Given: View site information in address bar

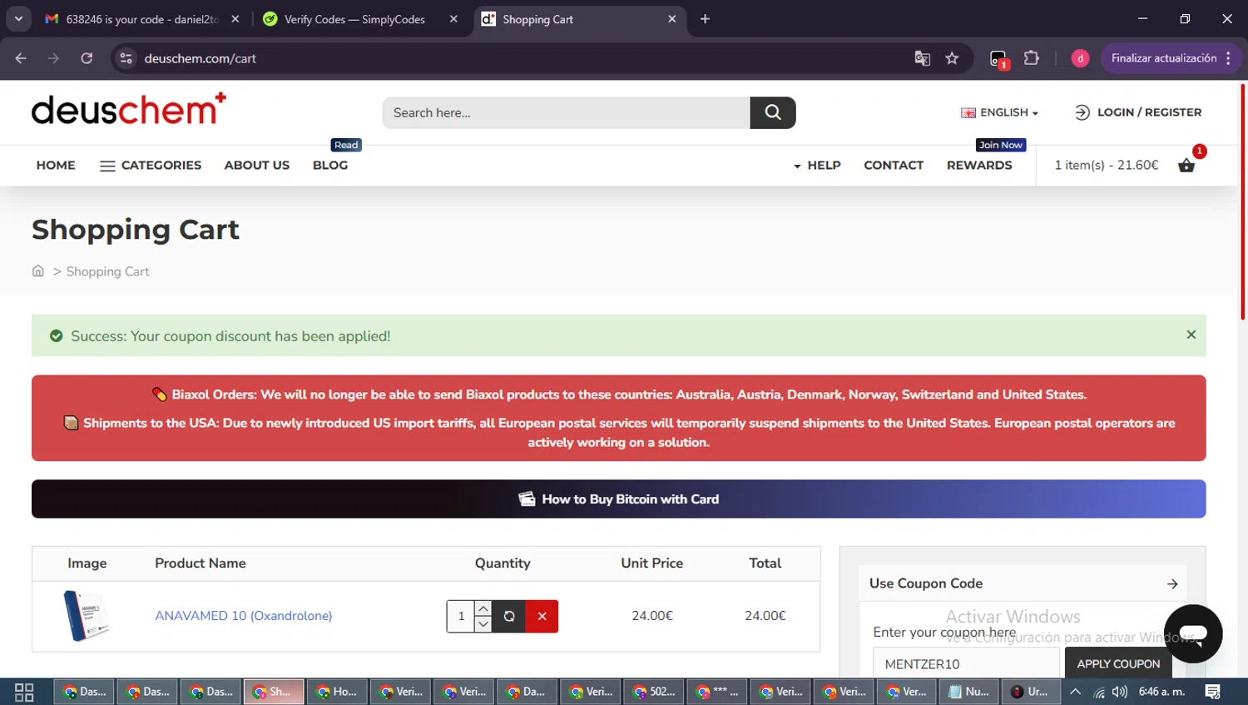Looking at the screenshot, I should [126, 58].
